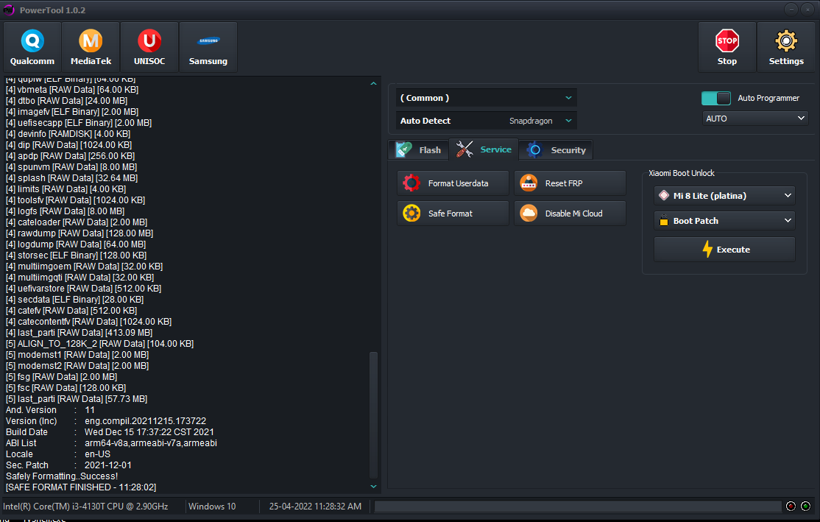Click the log panel scroll-down arrow

tap(373, 487)
